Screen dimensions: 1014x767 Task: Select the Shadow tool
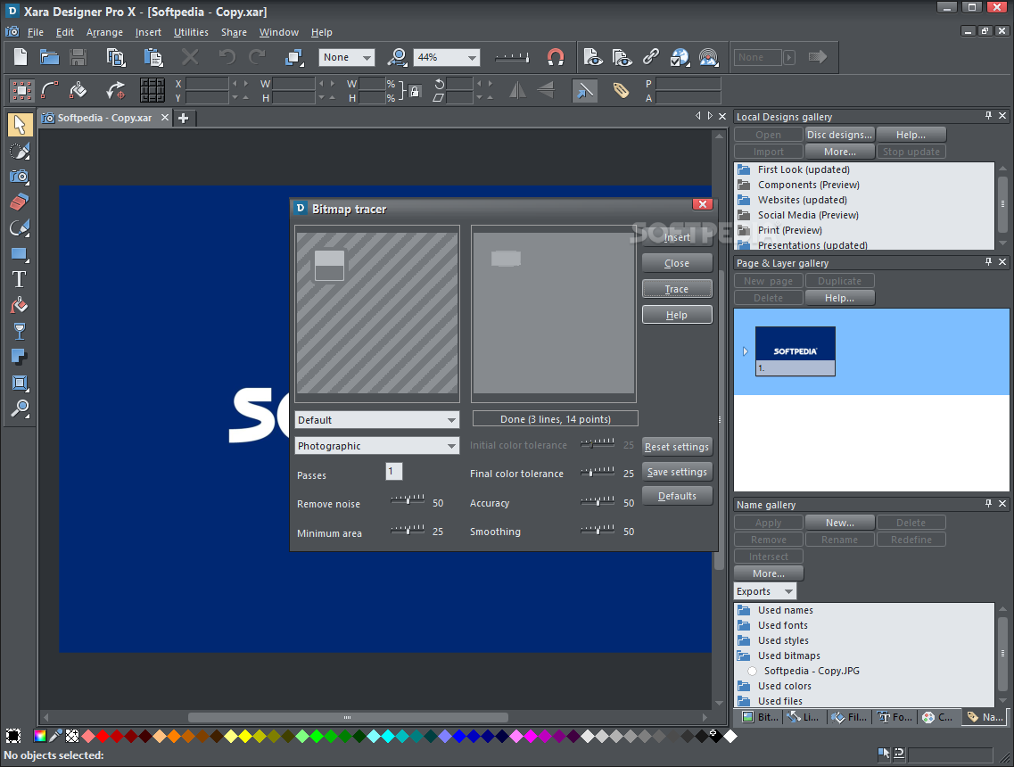click(x=20, y=357)
